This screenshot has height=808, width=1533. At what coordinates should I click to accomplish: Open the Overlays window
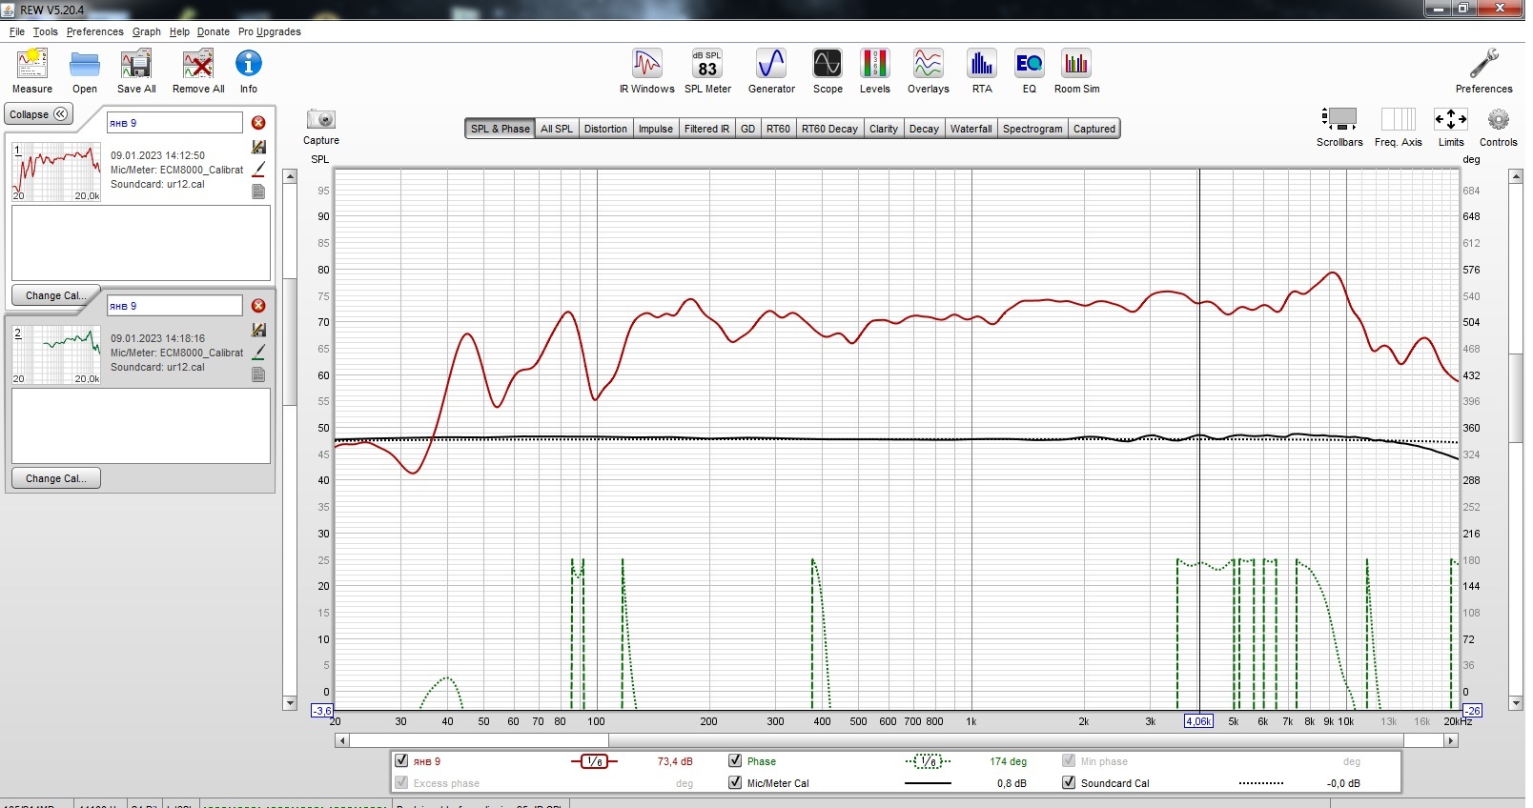[929, 64]
